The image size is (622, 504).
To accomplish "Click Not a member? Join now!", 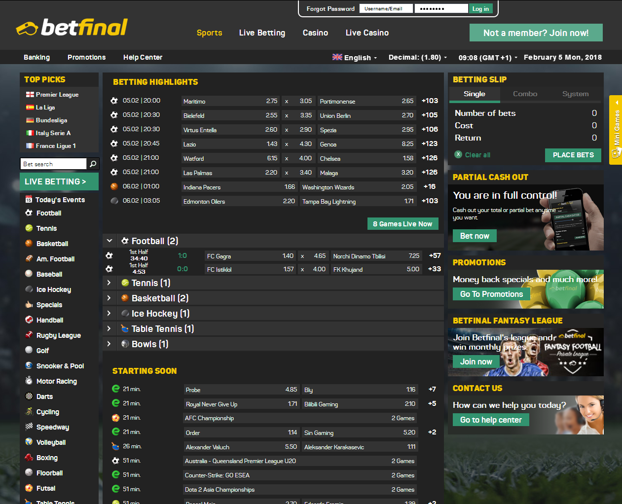I will (536, 33).
